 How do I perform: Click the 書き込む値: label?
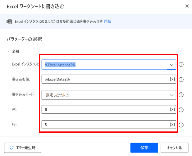(21, 79)
